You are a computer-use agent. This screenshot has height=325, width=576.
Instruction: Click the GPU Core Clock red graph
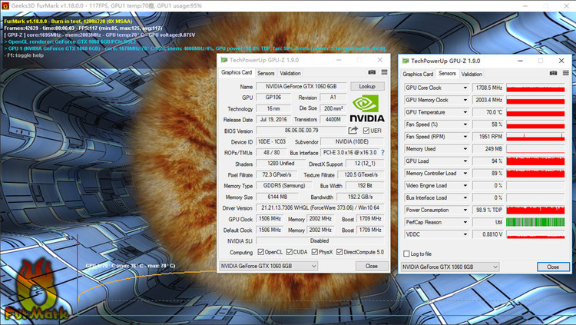point(535,88)
